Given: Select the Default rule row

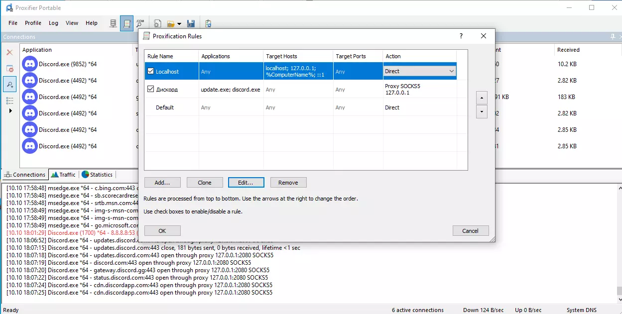Looking at the screenshot, I should (300, 107).
